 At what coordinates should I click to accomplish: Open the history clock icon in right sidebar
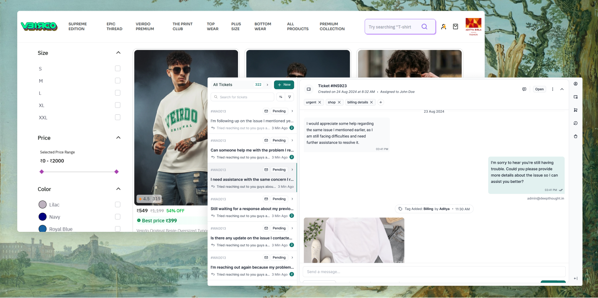575,123
